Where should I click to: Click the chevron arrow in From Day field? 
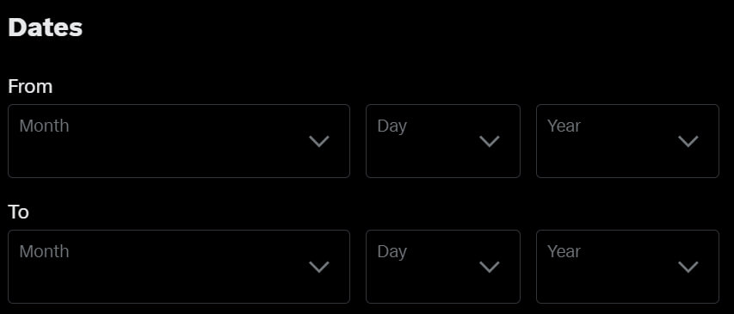490,141
